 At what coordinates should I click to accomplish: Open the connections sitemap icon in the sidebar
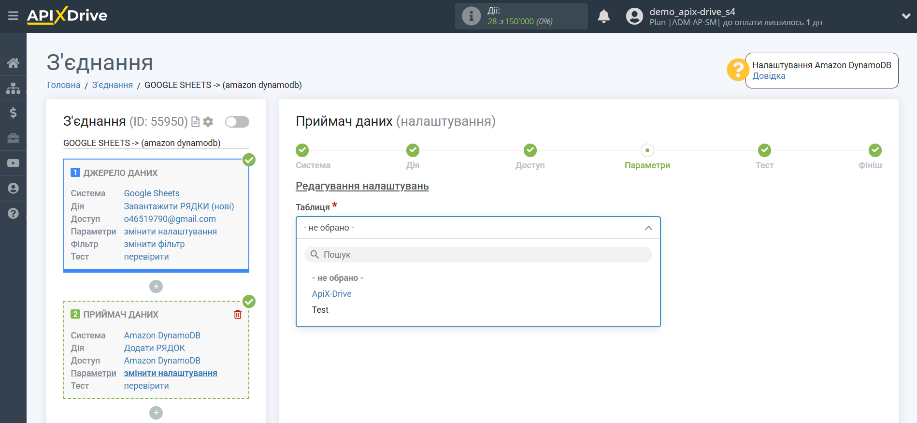(x=13, y=88)
